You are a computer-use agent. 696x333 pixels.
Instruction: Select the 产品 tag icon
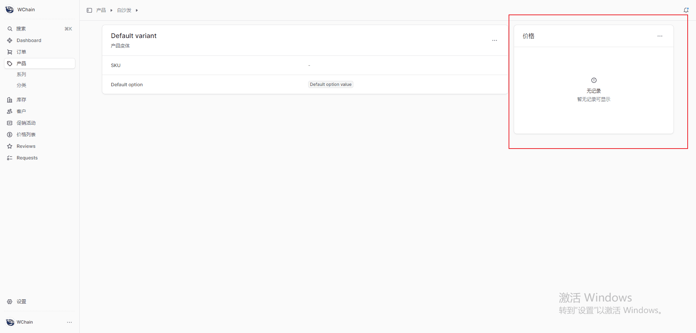tap(10, 63)
